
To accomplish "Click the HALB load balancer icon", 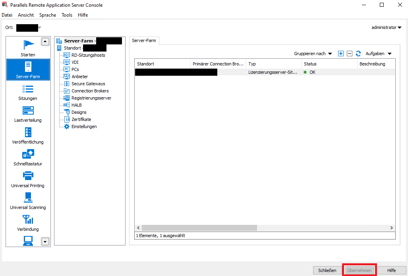I will click(67, 105).
